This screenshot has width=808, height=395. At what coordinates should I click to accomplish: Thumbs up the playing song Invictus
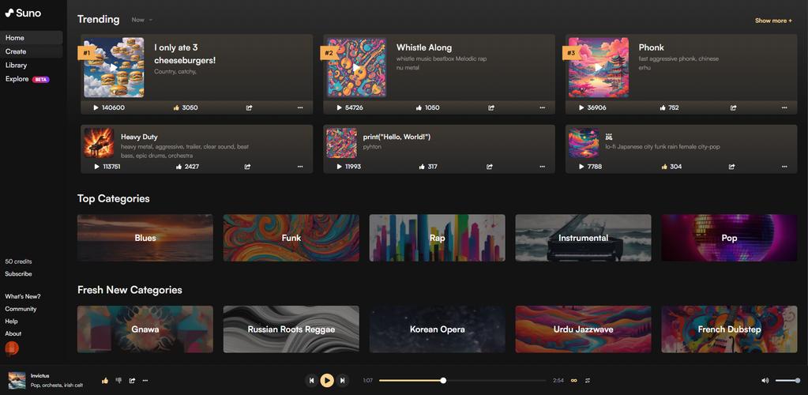click(x=105, y=381)
